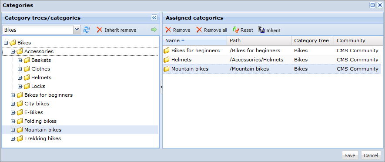Image resolution: width=385 pixels, height=162 pixels.
Task: Click the City bikes folder icon
Action: point(20,104)
